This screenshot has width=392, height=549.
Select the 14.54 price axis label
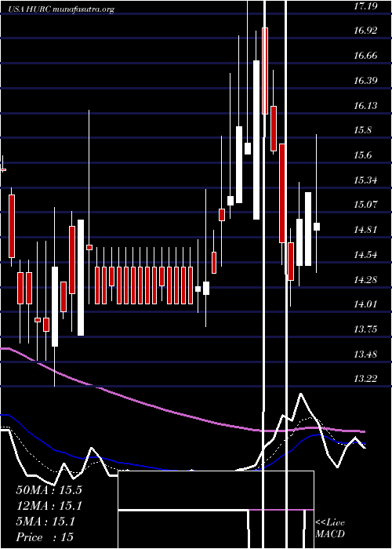coord(365,255)
